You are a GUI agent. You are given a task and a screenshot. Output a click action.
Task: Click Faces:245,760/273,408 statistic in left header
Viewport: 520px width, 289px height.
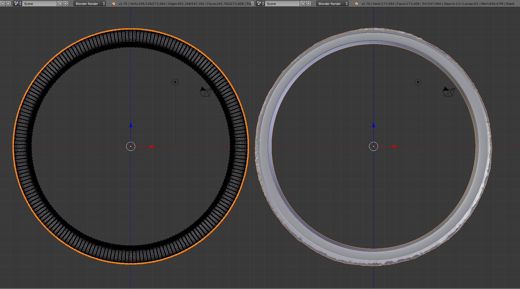225,4
